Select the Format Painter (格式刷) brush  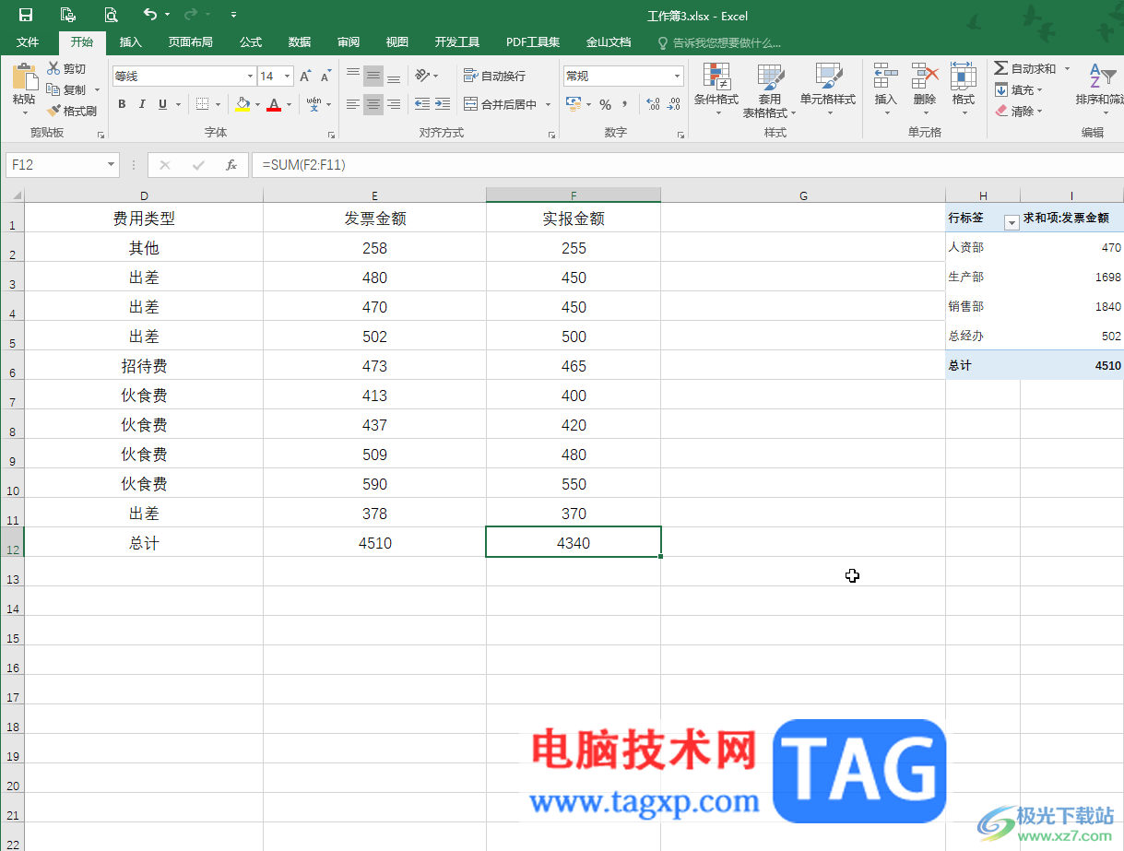[x=53, y=111]
